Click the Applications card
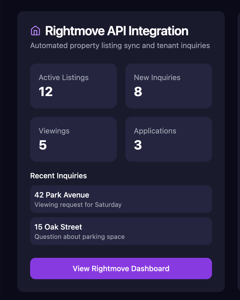The image size is (240, 300). 169,139
